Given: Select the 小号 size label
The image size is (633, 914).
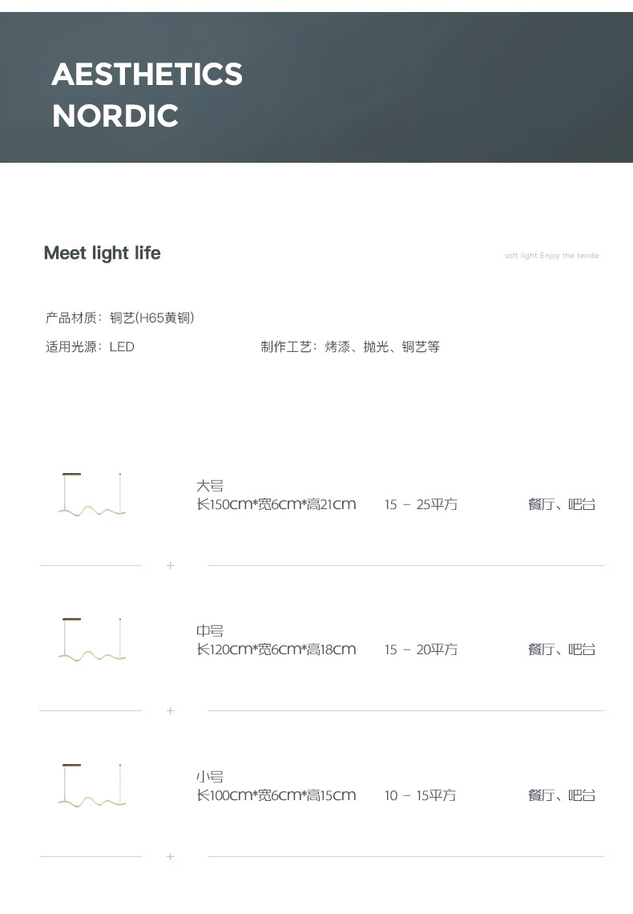Looking at the screenshot, I should 210,776.
